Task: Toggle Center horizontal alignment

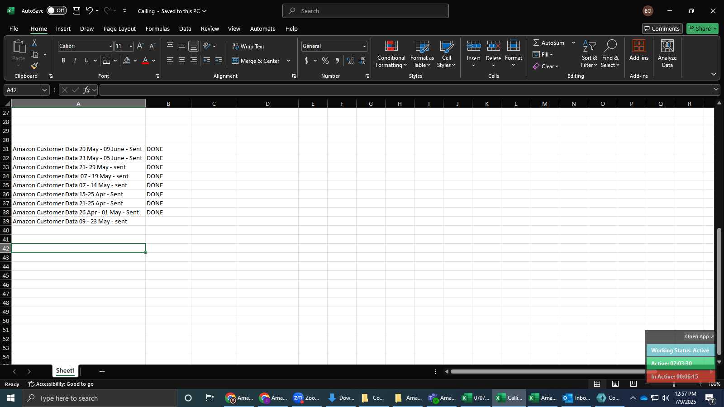Action: [182, 61]
